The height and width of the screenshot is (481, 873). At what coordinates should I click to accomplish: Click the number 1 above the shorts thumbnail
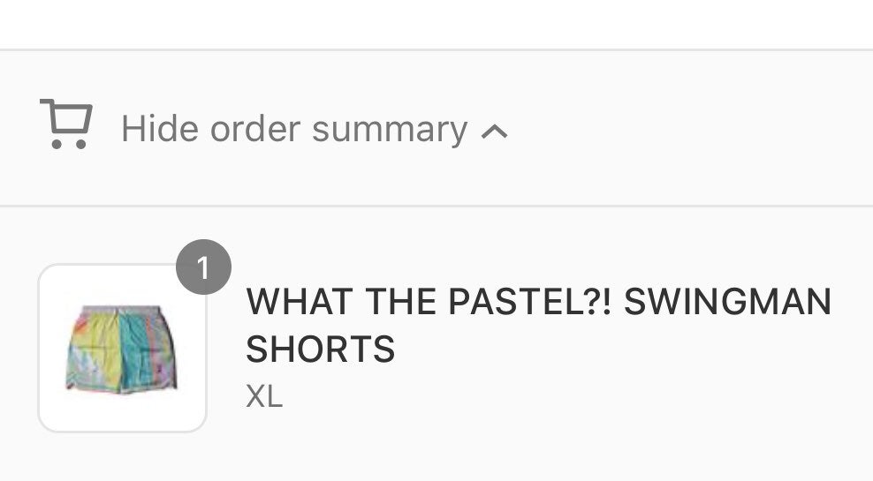point(203,267)
